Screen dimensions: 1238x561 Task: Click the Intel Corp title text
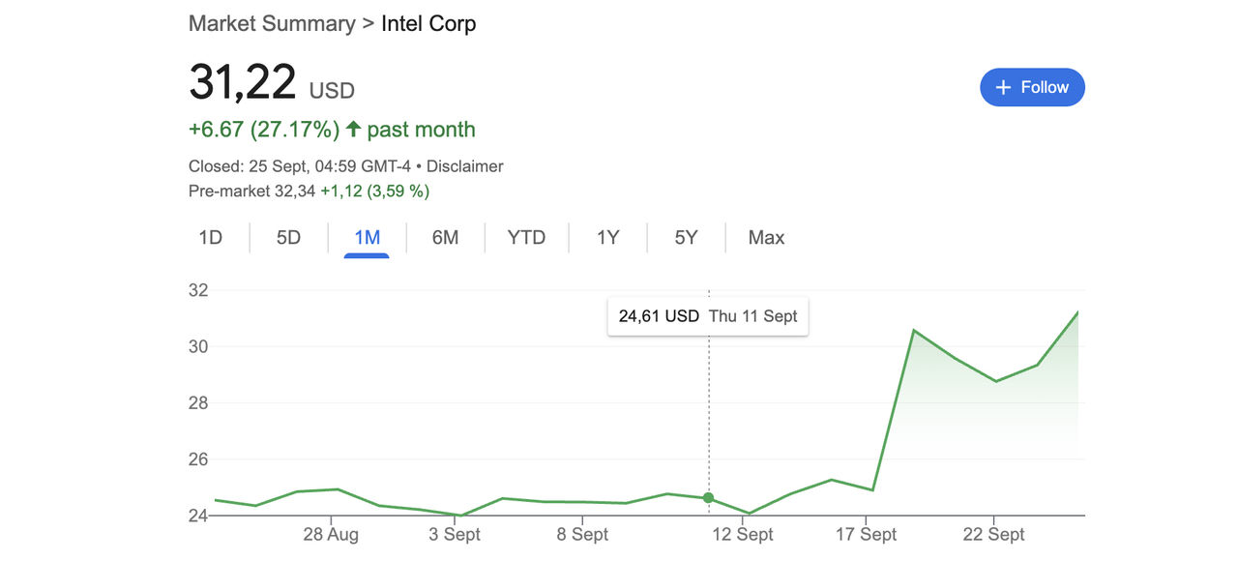tap(428, 24)
